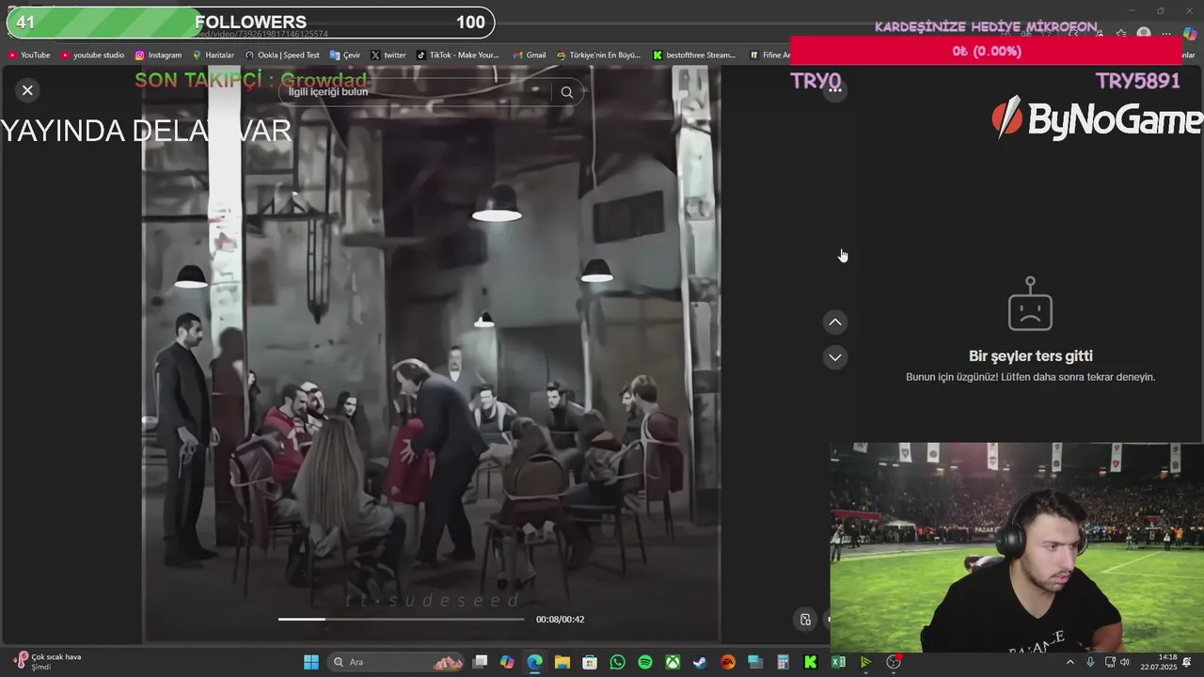Open the Instagram bookmark
The width and height of the screenshot is (1204, 677).
158,55
